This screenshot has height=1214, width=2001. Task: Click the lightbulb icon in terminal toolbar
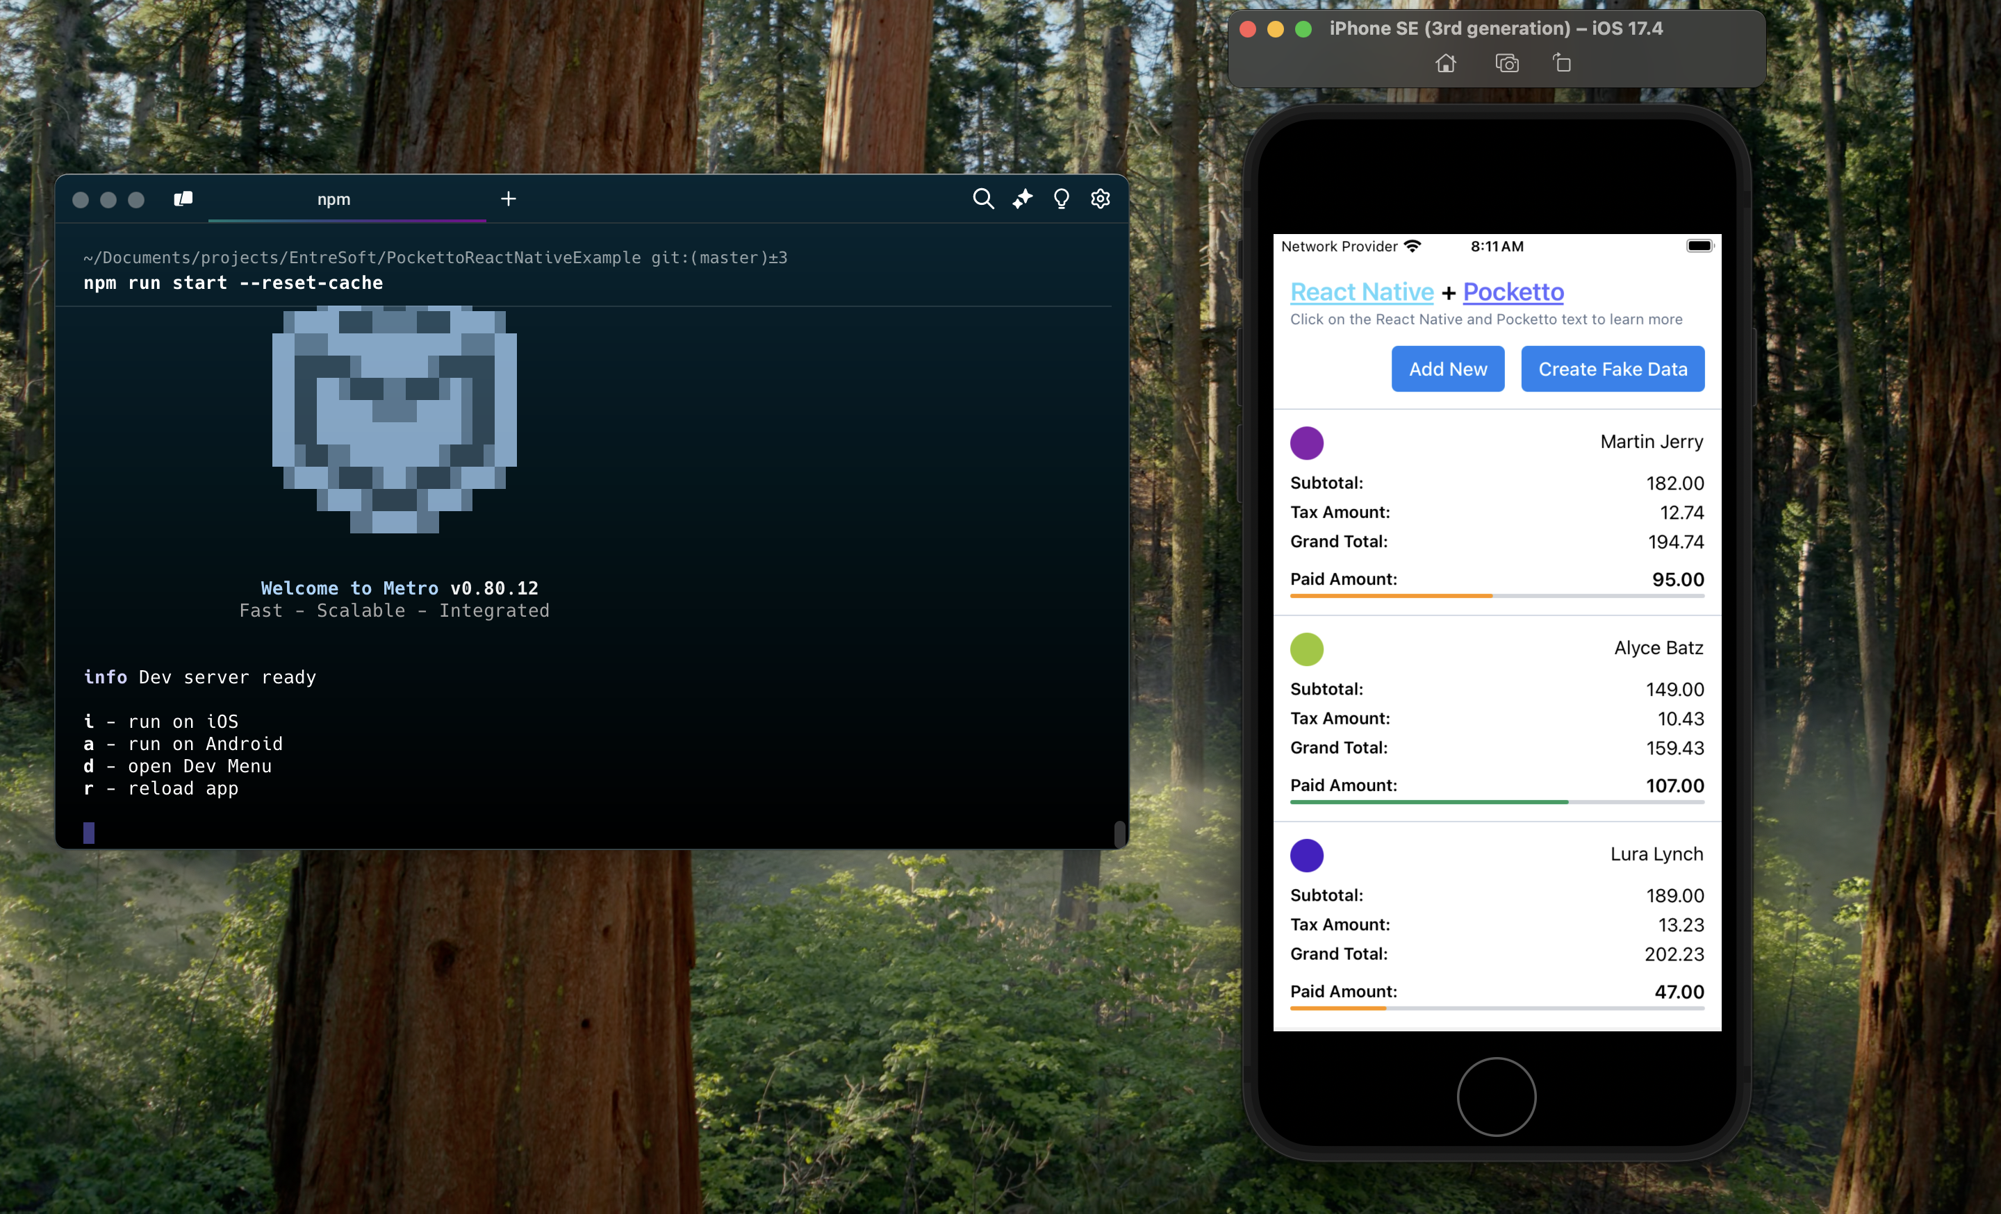point(1060,199)
